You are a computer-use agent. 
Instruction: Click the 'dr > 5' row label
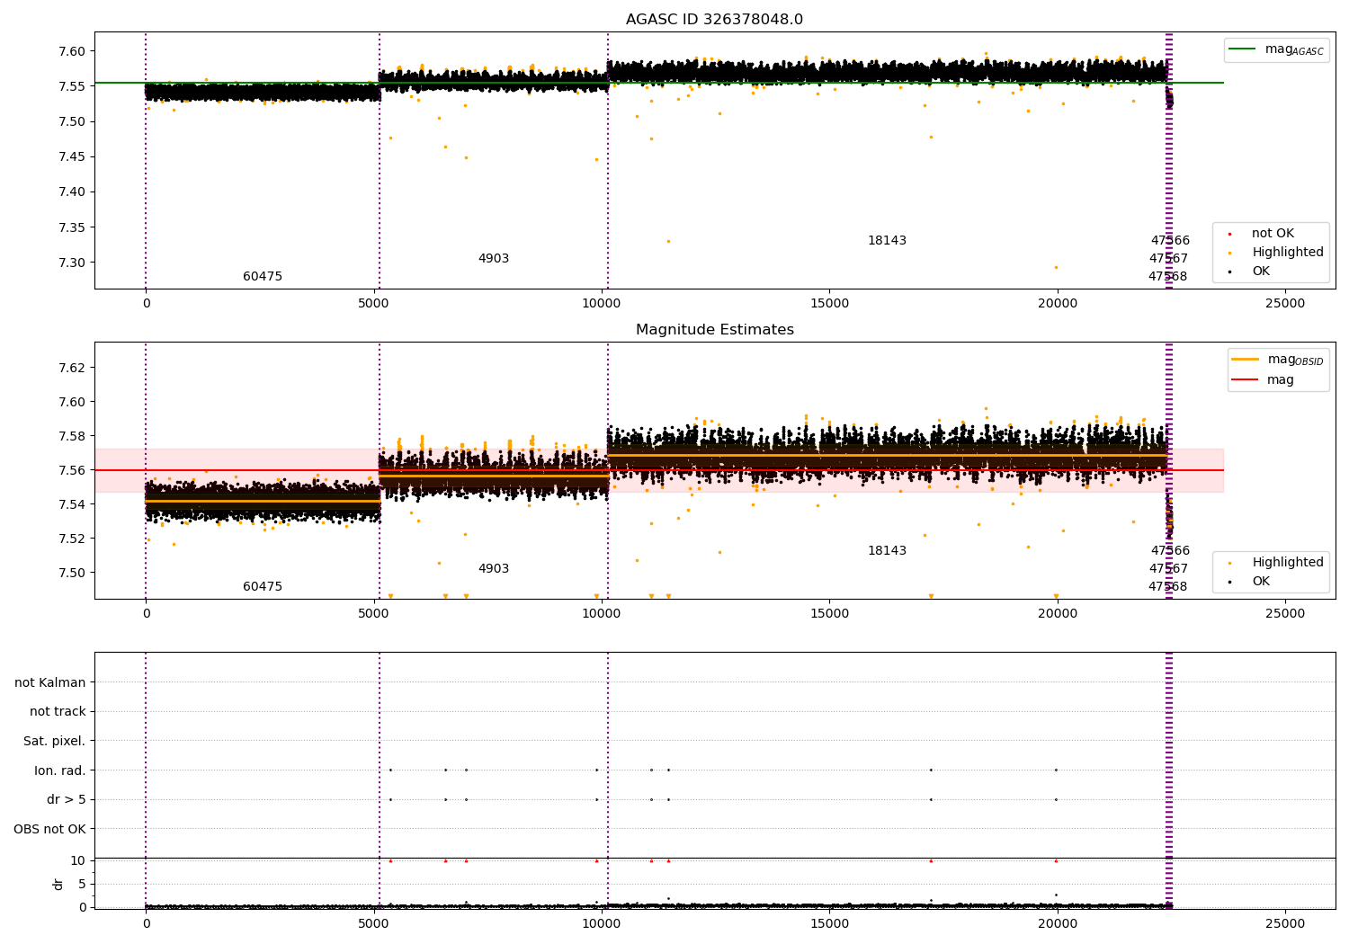click(x=67, y=800)
